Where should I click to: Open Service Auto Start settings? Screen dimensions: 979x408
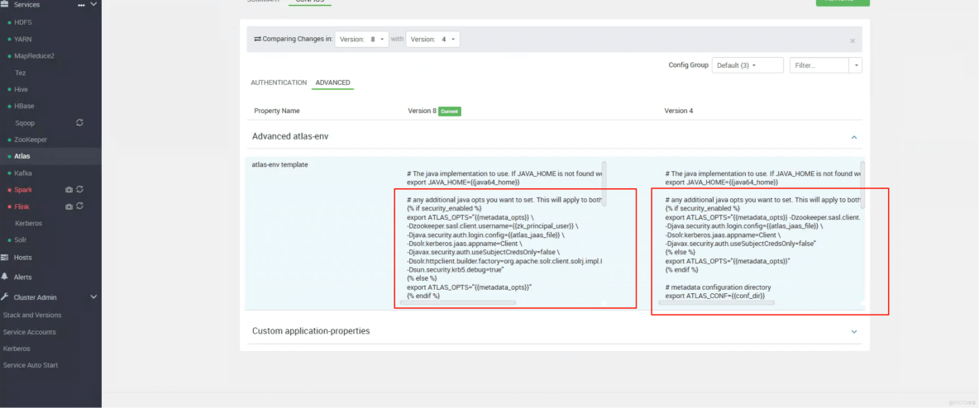pyautogui.click(x=31, y=365)
